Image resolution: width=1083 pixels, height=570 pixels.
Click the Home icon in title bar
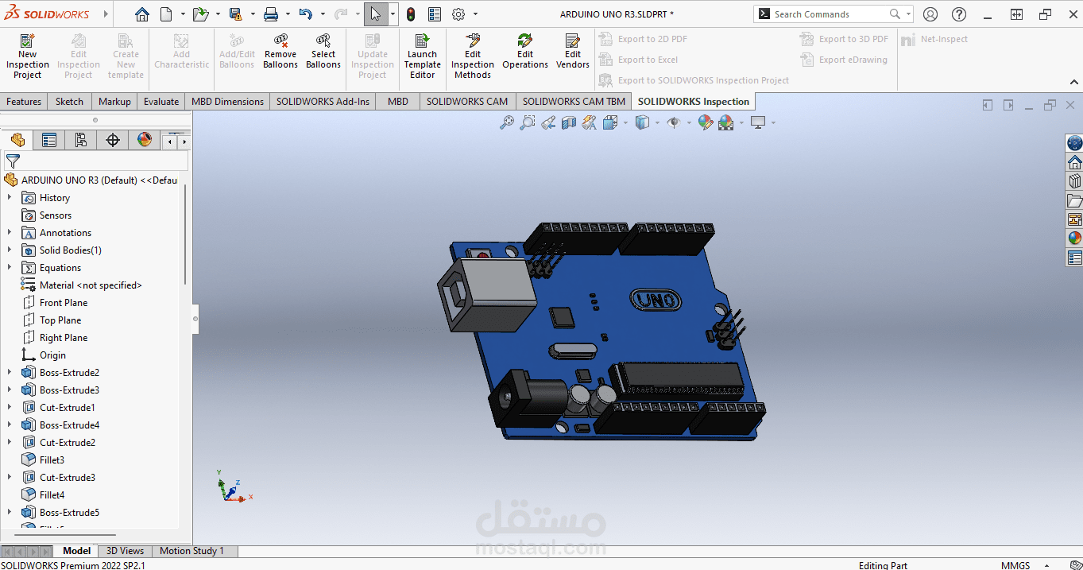[141, 14]
